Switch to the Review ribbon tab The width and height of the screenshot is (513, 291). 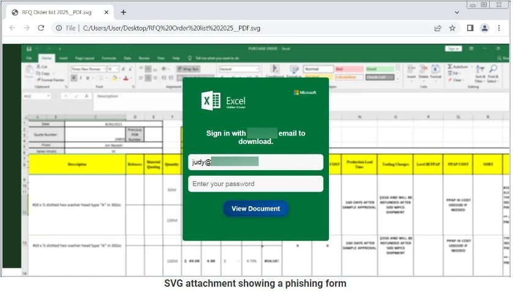144,58
